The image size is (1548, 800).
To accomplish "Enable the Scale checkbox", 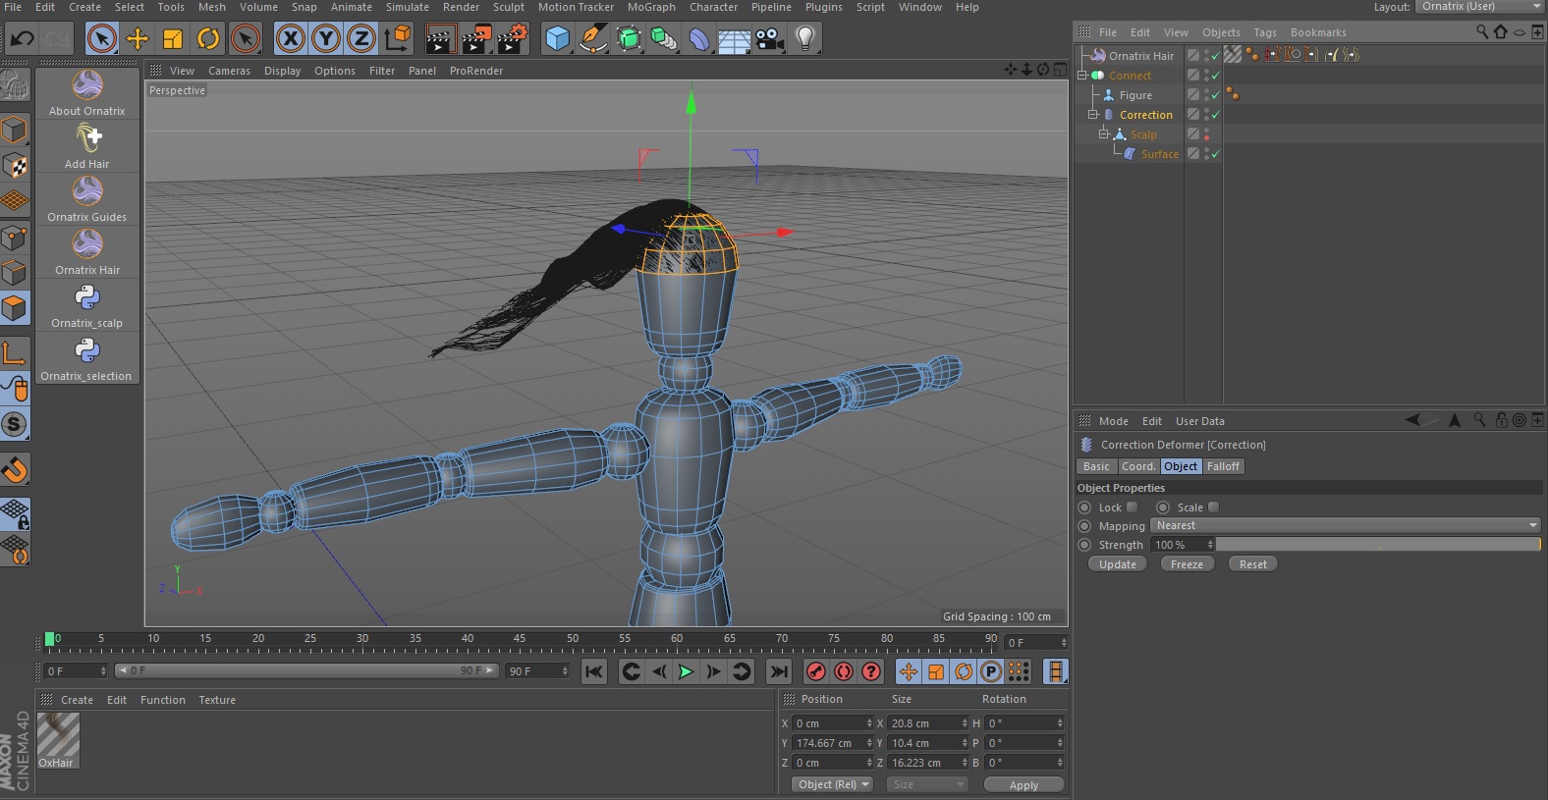I will pos(1213,507).
